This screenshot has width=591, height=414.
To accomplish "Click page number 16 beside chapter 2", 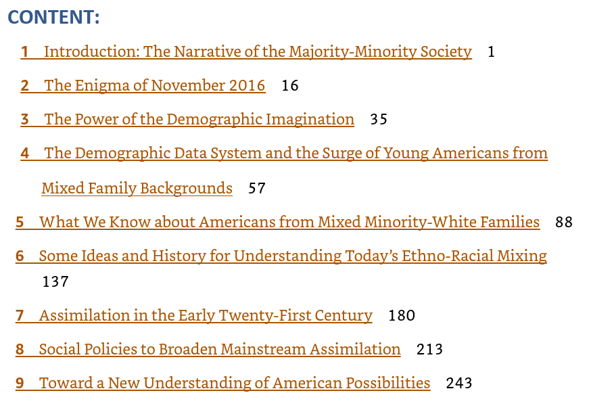I will 290,86.
